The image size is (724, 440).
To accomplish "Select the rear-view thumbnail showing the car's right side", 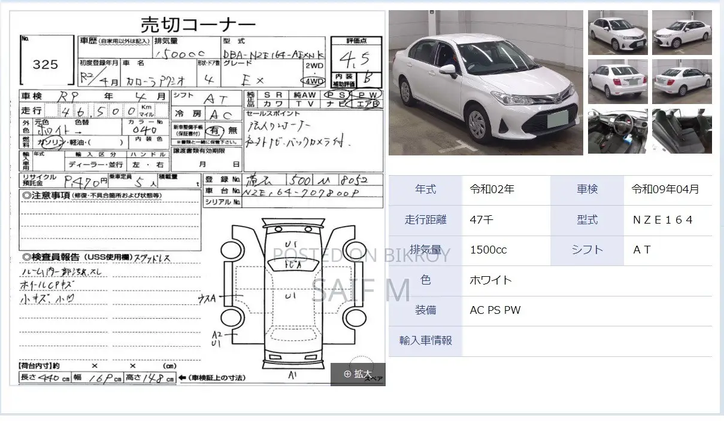I will pos(682,81).
